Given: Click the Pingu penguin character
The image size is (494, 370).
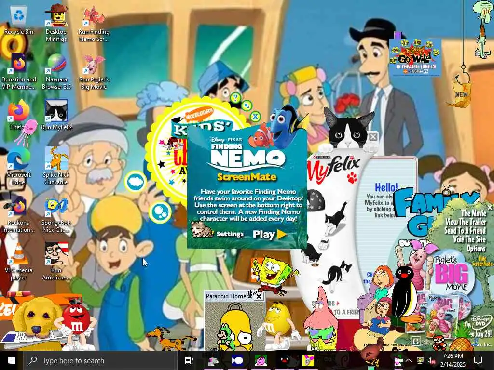Looking at the screenshot, I should click(406, 294).
